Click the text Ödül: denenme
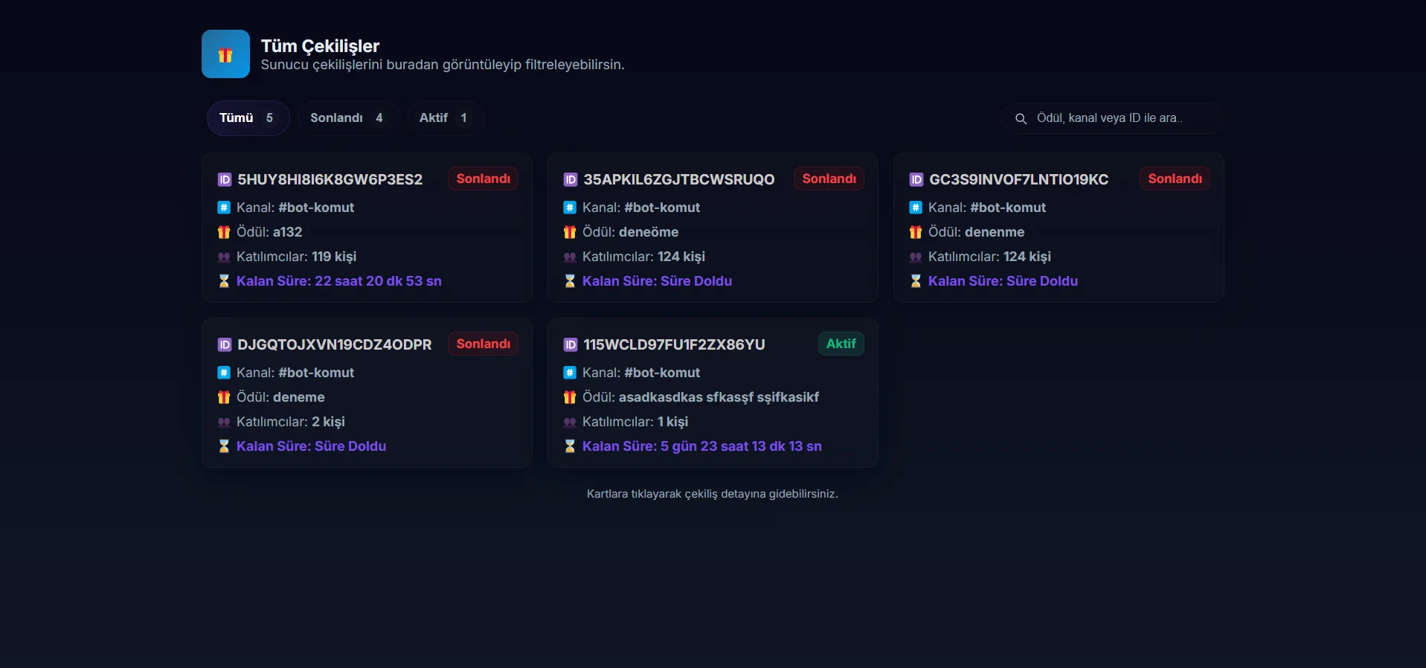Image resolution: width=1426 pixels, height=668 pixels. tap(977, 232)
